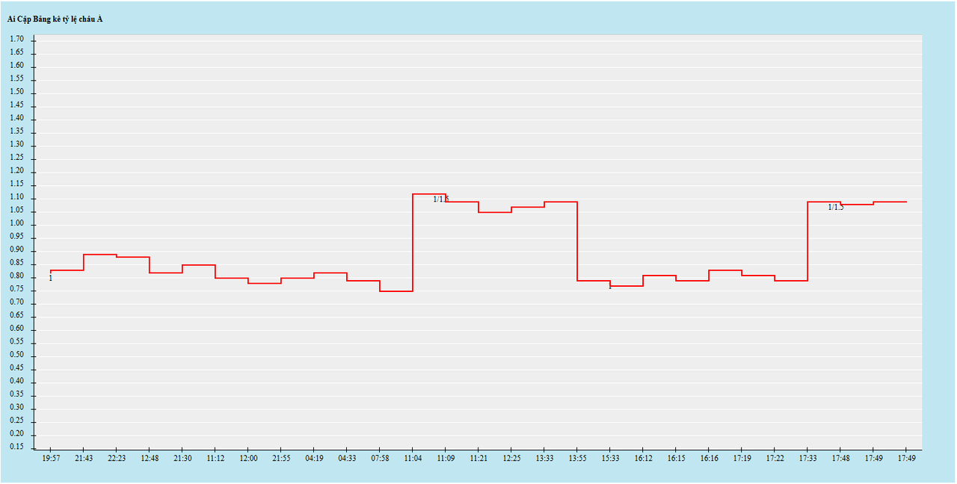Click the 15:33 x-axis label
This screenshot has width=957, height=484.
pos(610,459)
